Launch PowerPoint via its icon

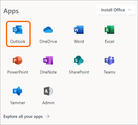tap(18, 60)
